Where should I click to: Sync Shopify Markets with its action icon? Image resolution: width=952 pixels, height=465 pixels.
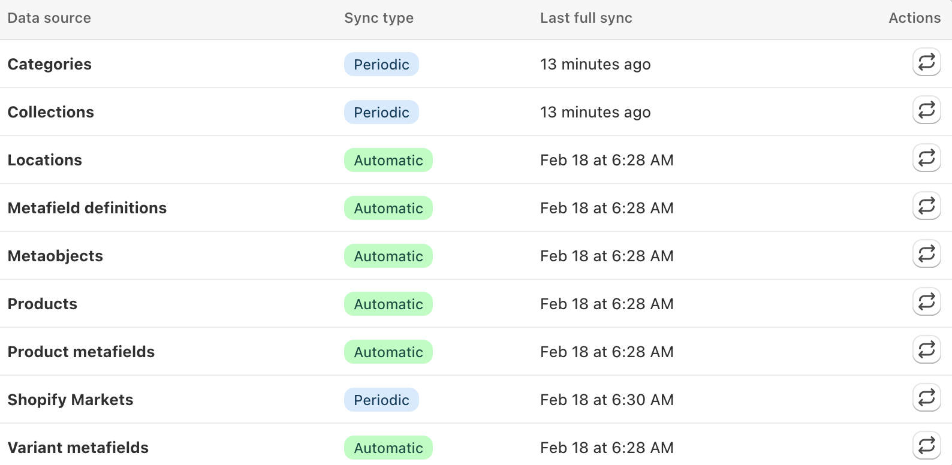(x=926, y=398)
